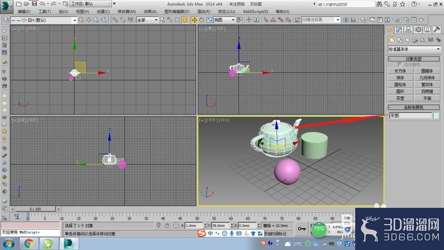Image resolution: width=444 pixels, height=250 pixels.
Task: Click the 圆柱体 button
Action: 400,84
